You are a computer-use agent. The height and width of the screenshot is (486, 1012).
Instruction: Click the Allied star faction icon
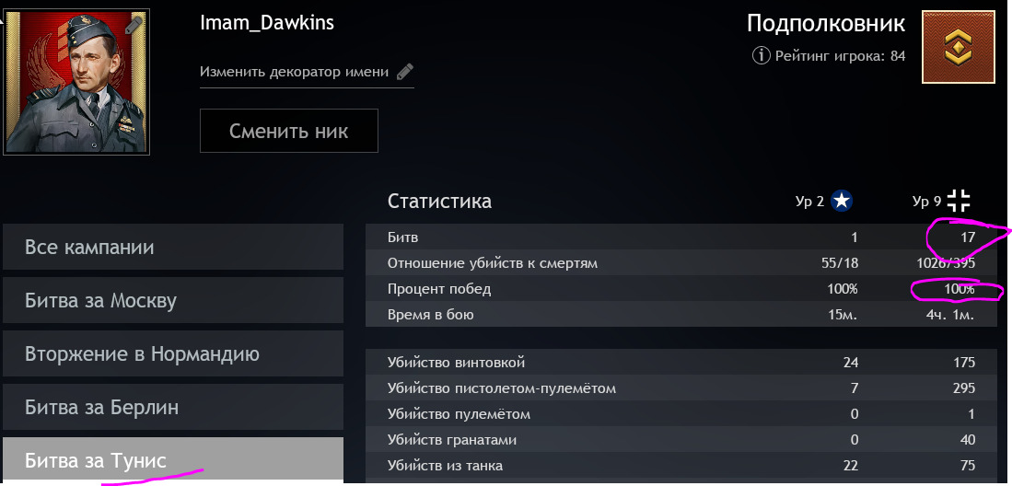841,201
